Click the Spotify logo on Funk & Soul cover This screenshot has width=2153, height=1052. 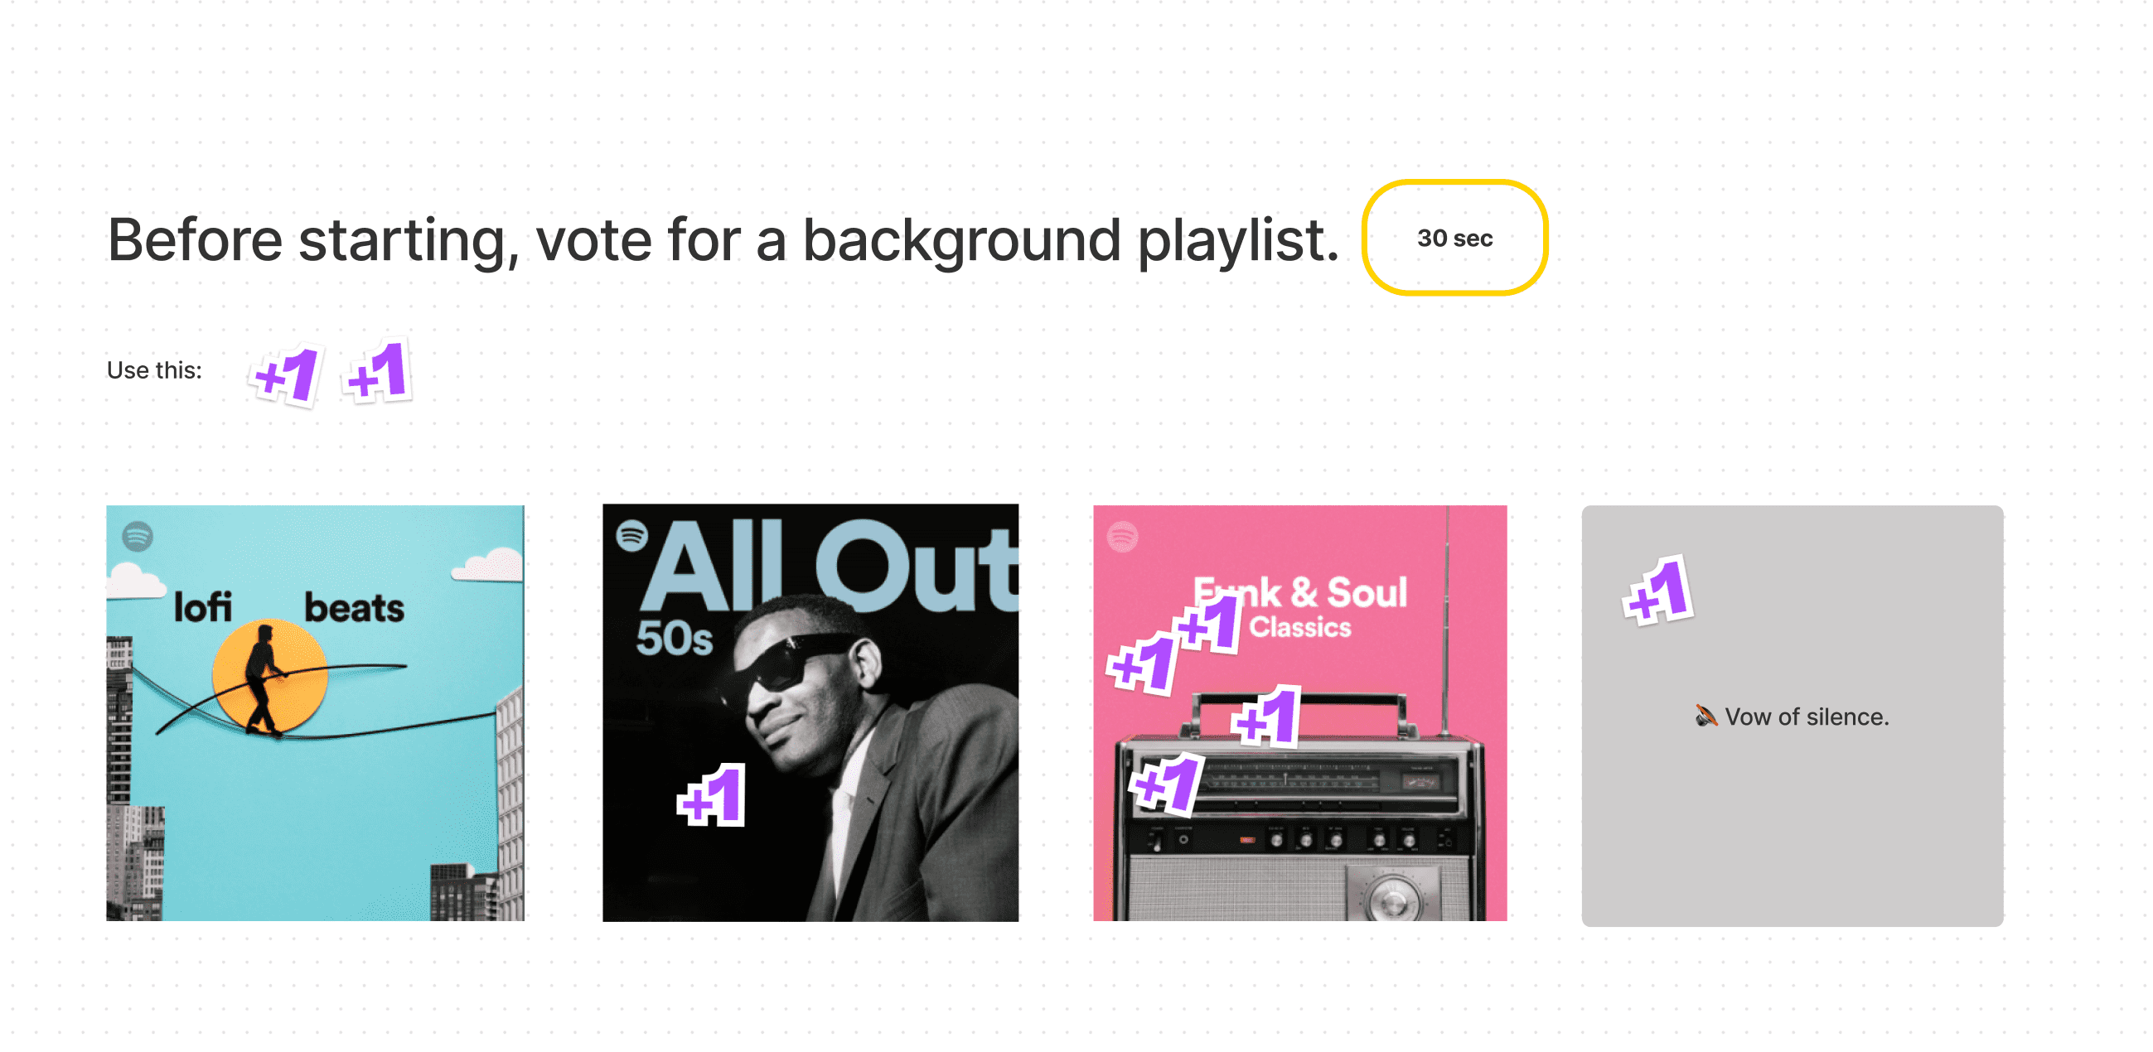[x=1122, y=536]
